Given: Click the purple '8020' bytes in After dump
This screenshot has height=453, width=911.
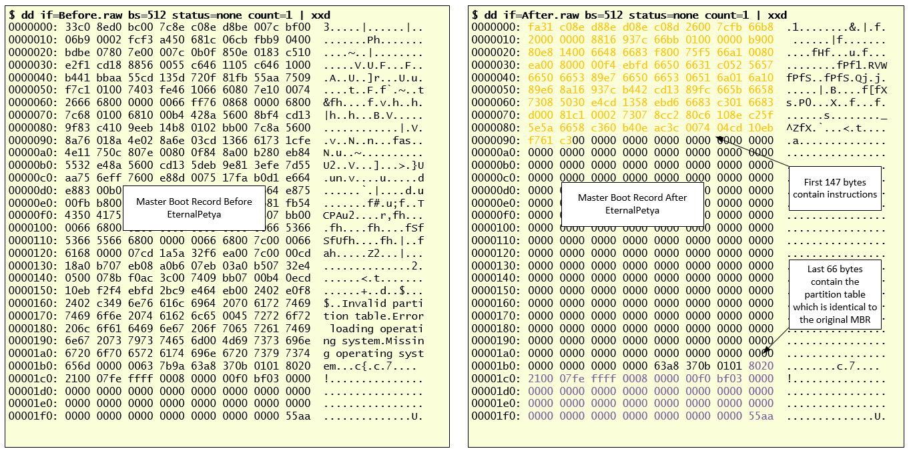Looking at the screenshot, I should point(762,366).
